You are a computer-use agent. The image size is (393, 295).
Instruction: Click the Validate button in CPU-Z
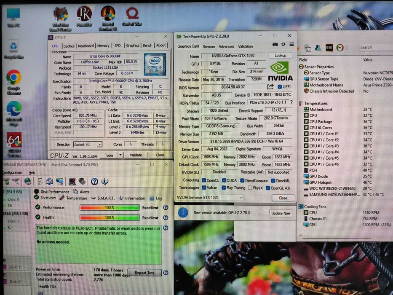click(x=136, y=155)
